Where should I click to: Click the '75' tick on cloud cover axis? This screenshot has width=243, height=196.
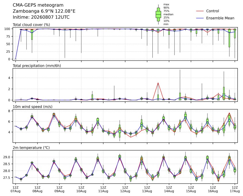tap(8, 37)
